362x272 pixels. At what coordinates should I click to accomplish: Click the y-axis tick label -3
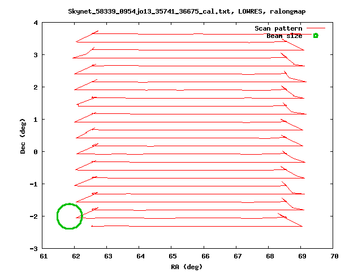tap(34, 249)
